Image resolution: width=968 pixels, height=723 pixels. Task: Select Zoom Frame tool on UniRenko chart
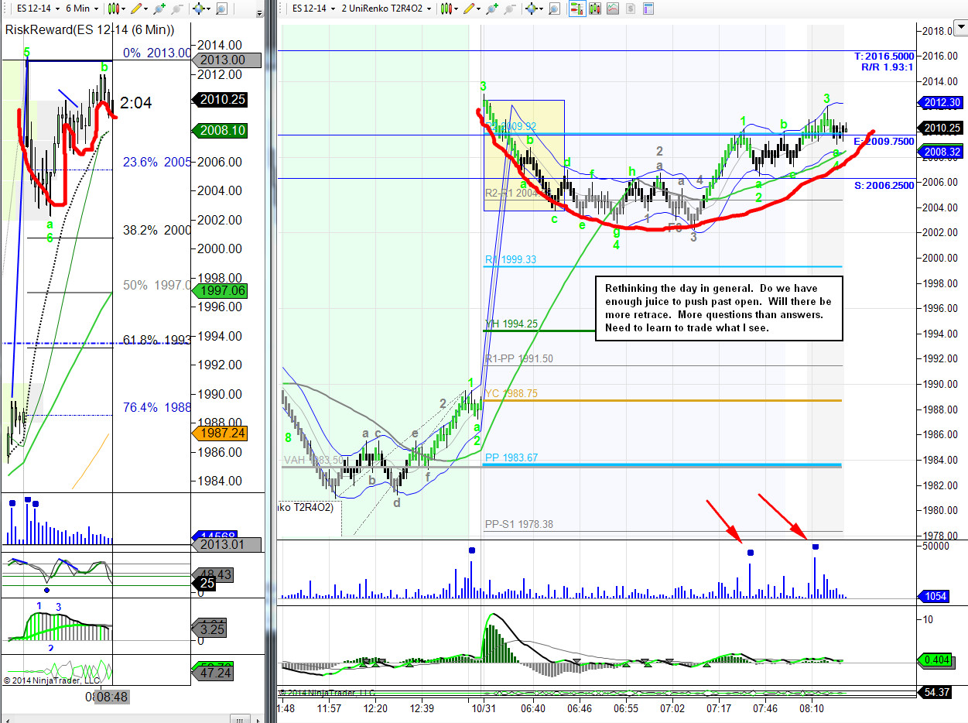[554, 9]
